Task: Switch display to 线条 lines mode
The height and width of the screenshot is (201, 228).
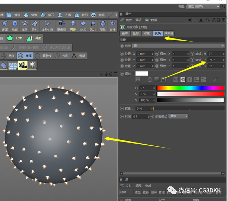Action: tap(8, 56)
